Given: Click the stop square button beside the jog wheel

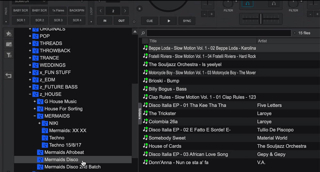Looking at the screenshot, I should (140, 9).
